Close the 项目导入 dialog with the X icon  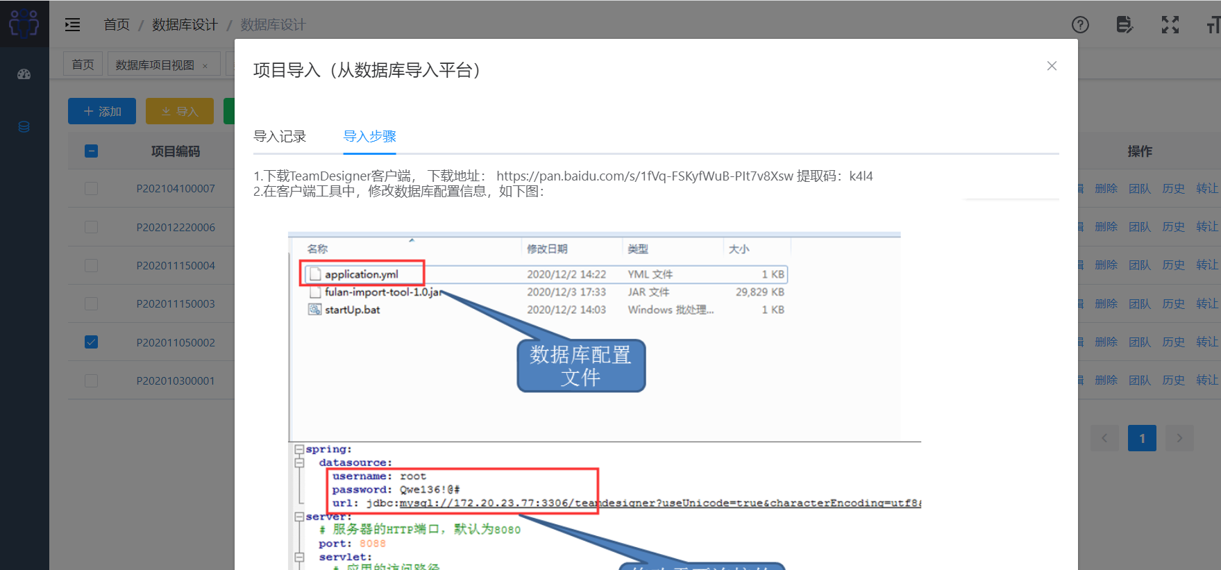tap(1052, 66)
